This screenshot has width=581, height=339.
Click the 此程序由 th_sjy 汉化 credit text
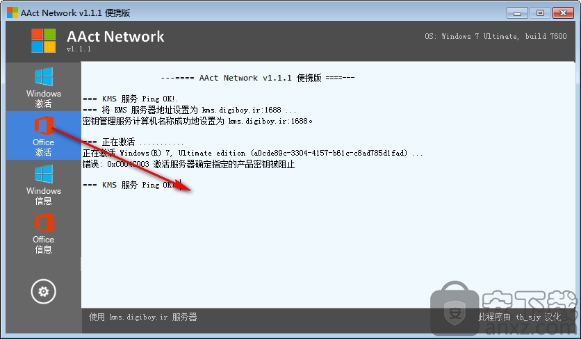[x=519, y=317]
